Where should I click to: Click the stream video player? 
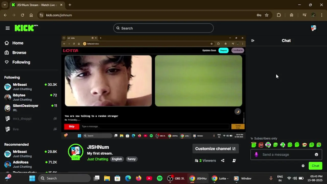154,87
